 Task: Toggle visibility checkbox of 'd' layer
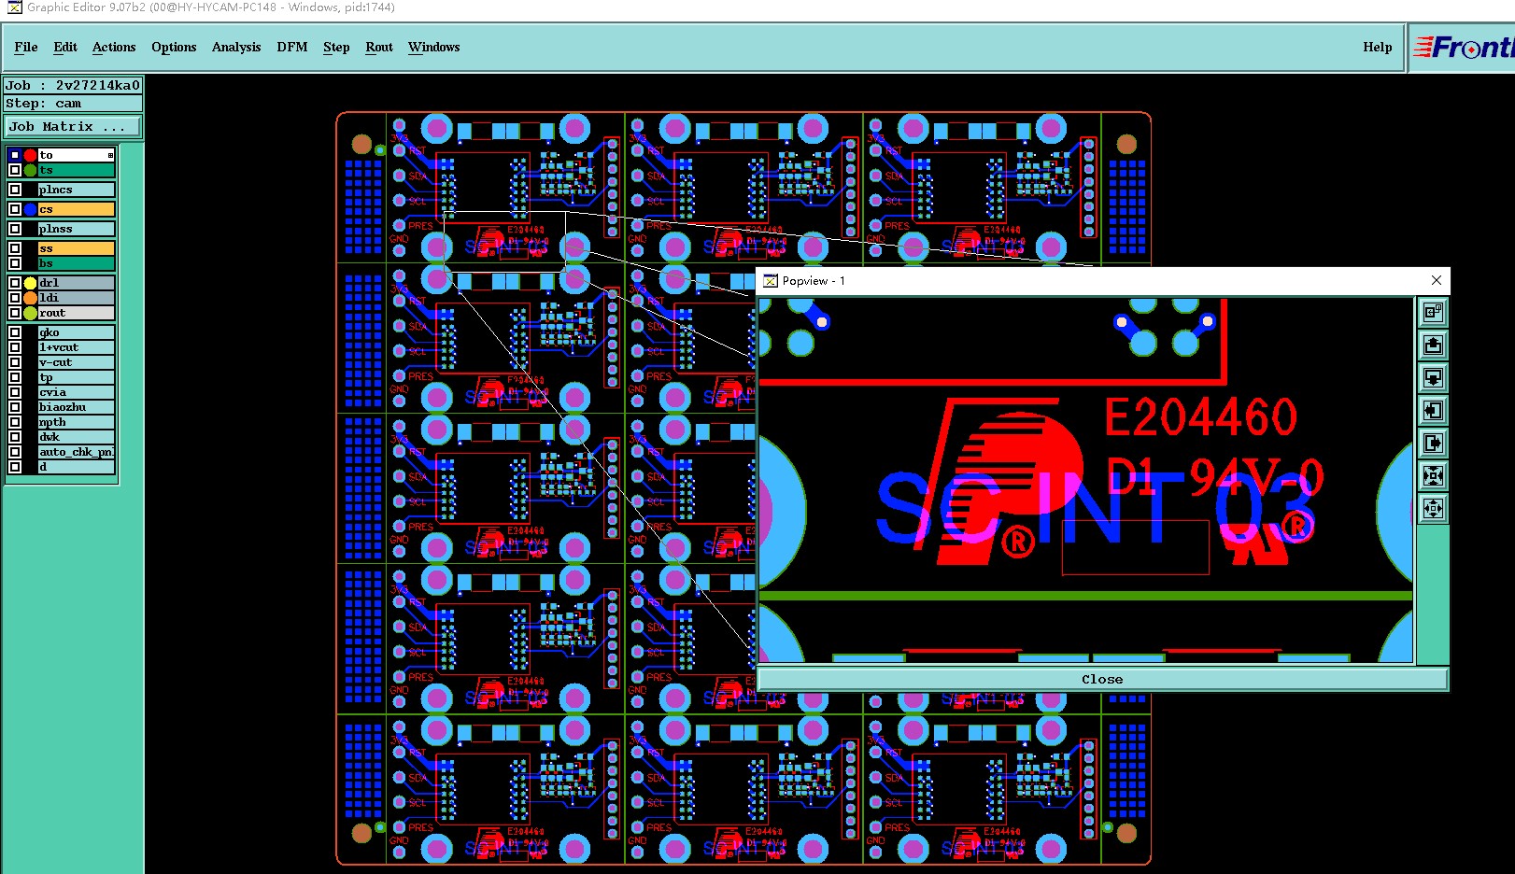point(15,467)
